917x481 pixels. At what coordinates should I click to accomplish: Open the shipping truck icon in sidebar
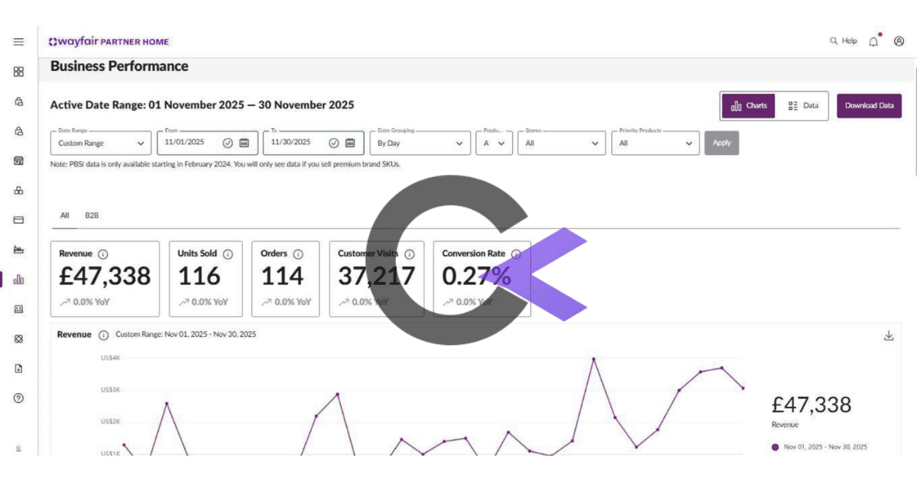pos(18,250)
